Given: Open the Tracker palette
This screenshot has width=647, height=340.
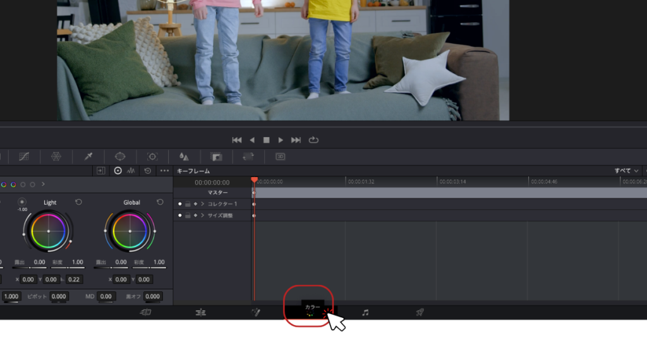Looking at the screenshot, I should pyautogui.click(x=152, y=156).
